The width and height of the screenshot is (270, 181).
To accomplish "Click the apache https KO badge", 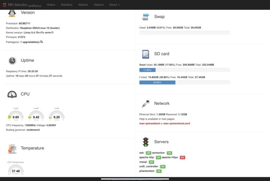I will (x=183, y=157).
